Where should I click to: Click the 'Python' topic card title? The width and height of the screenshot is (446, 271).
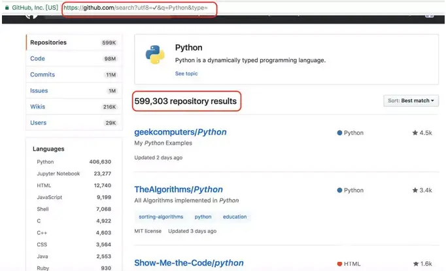pyautogui.click(x=188, y=48)
